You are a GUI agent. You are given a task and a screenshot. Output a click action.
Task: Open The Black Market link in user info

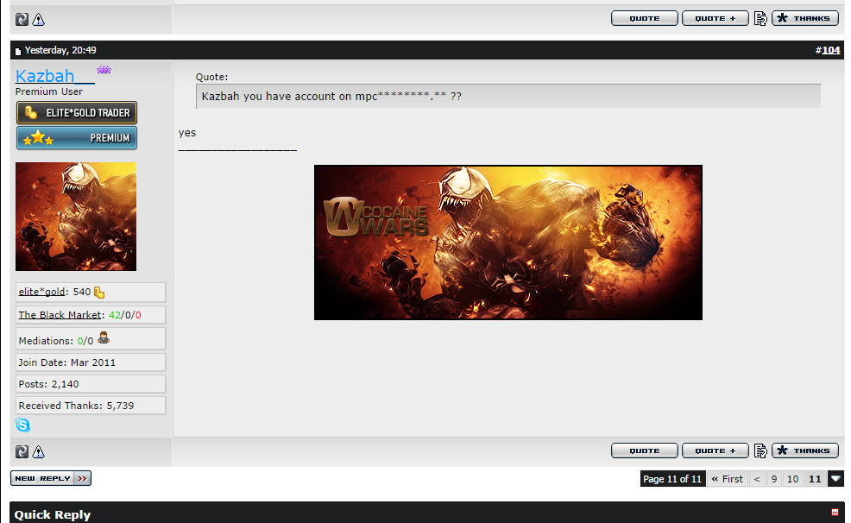[x=60, y=315]
